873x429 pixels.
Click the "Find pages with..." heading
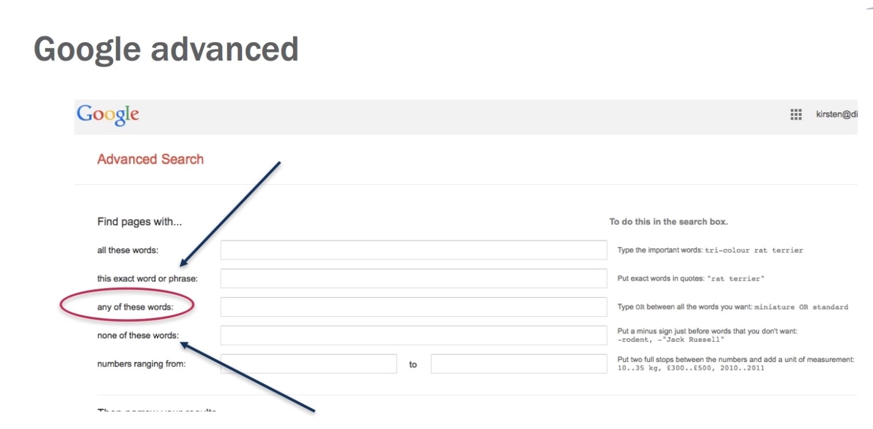139,222
